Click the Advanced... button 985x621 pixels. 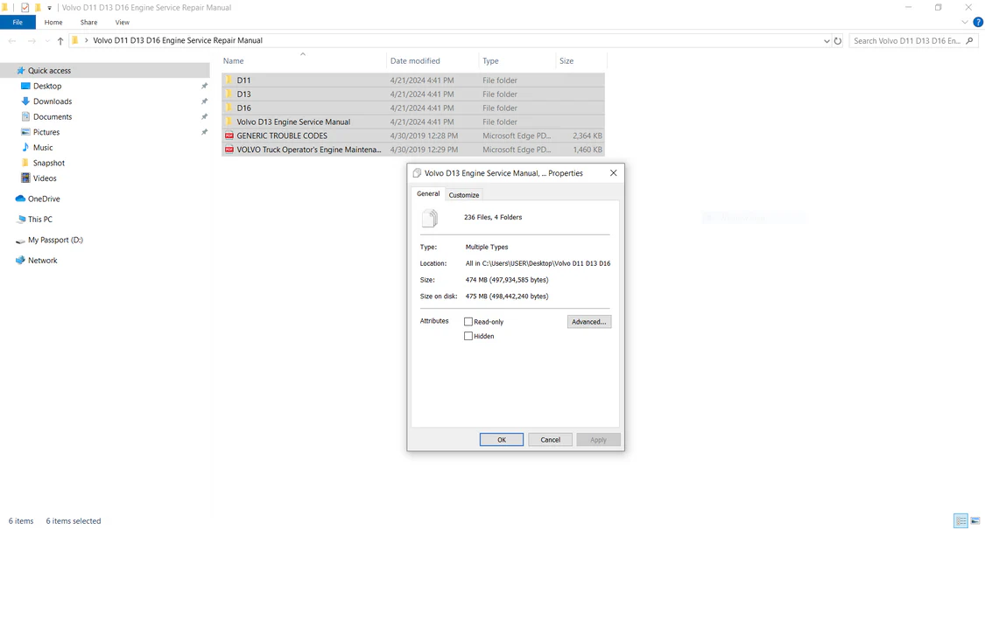pos(588,322)
